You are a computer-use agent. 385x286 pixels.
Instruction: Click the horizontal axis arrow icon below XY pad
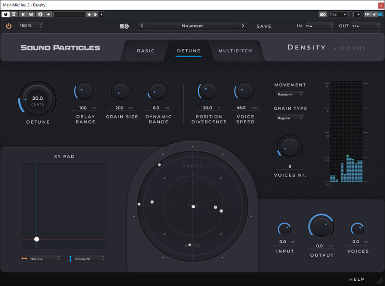(24, 259)
